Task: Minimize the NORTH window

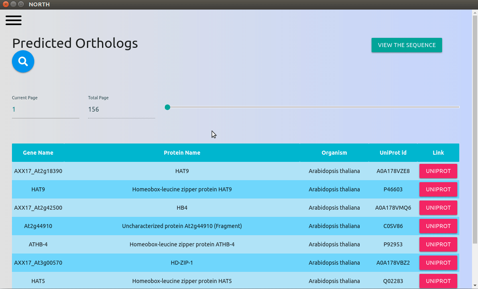Action: coord(13,4)
